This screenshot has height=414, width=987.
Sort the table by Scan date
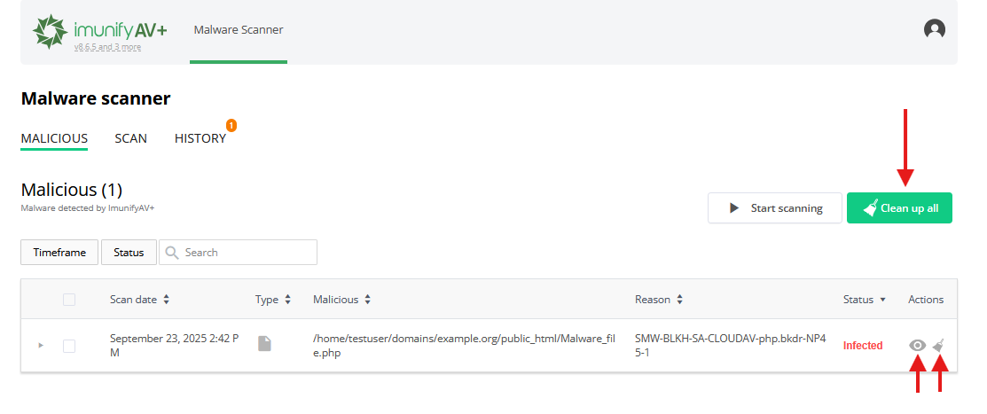tap(139, 300)
